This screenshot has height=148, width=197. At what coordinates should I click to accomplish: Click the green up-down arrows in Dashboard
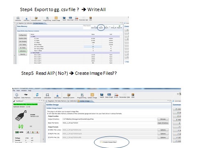(x=21, y=126)
